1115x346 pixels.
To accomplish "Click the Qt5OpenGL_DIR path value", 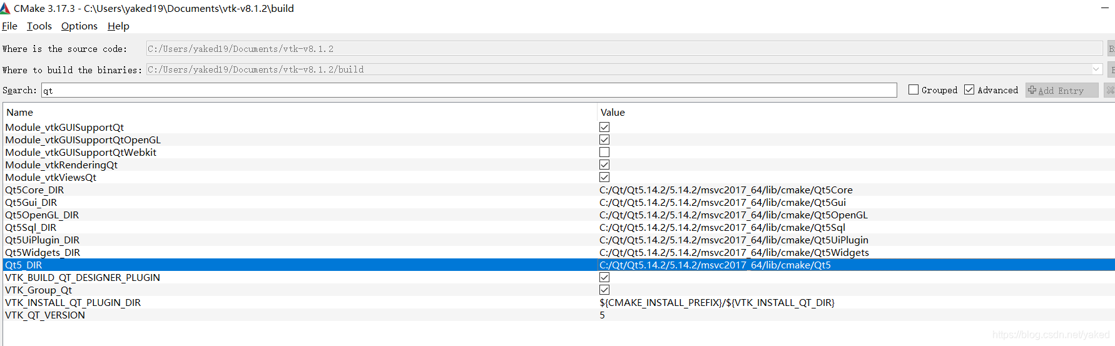I will point(733,215).
